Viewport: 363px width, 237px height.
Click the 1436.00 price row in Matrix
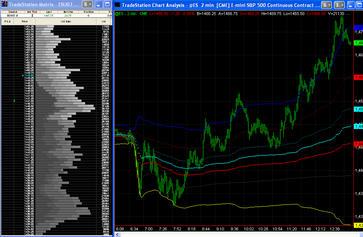tap(57, 214)
